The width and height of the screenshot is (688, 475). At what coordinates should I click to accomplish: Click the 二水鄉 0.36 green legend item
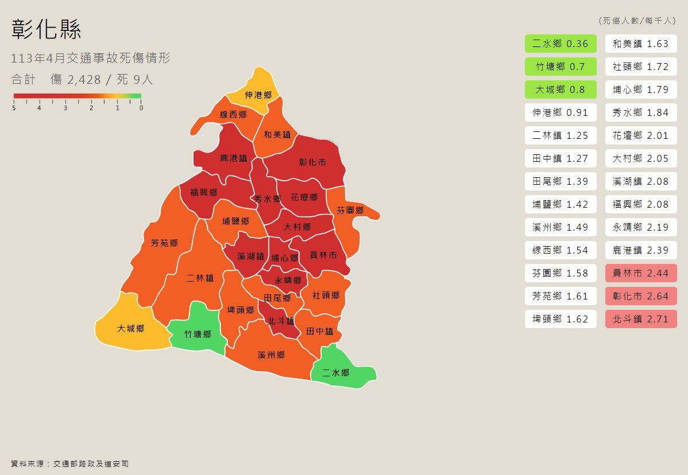(x=560, y=44)
